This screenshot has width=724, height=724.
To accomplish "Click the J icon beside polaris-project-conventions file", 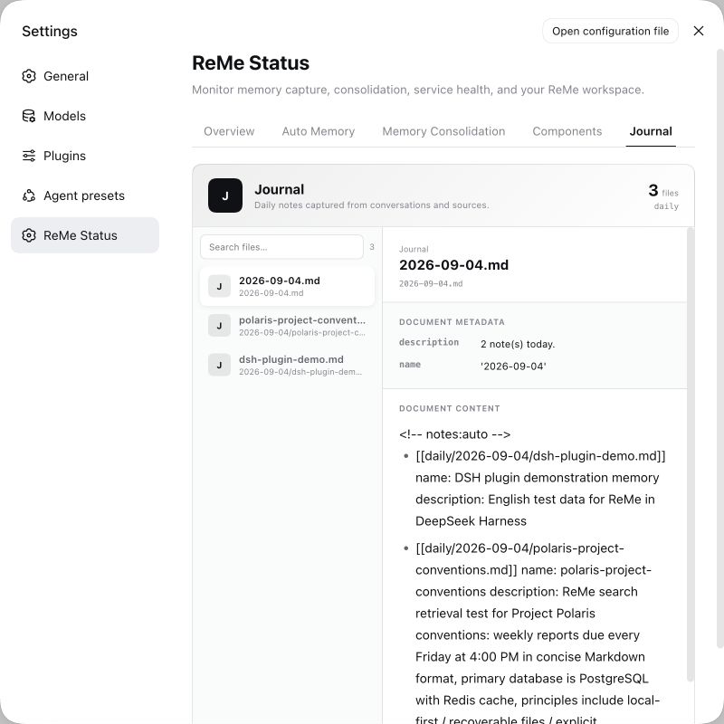I will click(x=219, y=326).
